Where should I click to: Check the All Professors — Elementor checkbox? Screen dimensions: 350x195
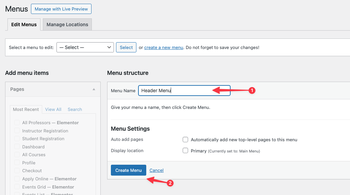click(x=17, y=123)
